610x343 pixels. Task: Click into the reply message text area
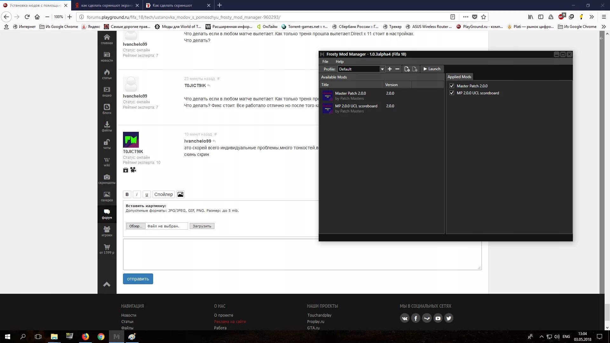302,254
